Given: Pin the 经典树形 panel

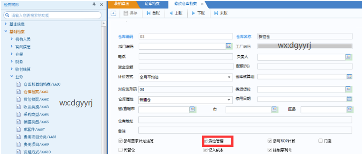Looking at the screenshot, I should click(94, 4).
